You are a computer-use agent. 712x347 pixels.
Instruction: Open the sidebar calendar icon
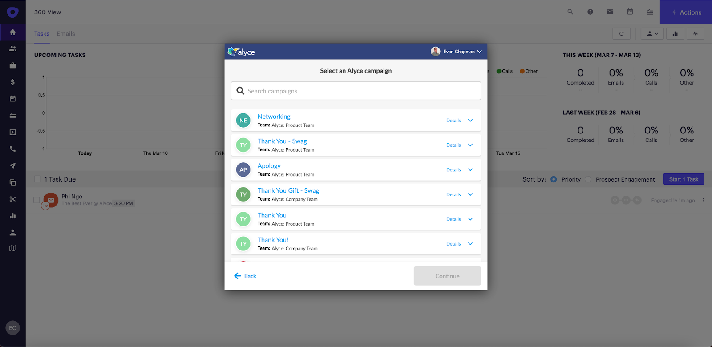tap(12, 99)
